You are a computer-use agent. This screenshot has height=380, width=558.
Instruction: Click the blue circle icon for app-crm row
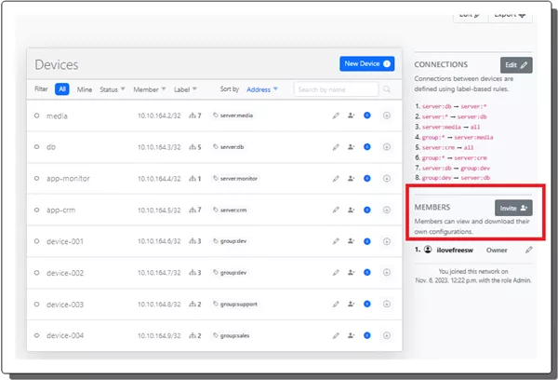367,210
